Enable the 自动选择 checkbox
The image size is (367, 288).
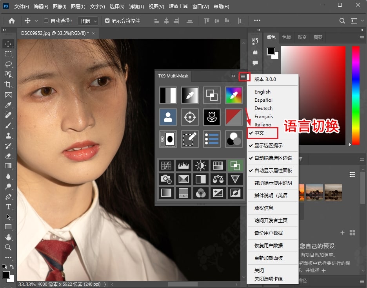46,21
